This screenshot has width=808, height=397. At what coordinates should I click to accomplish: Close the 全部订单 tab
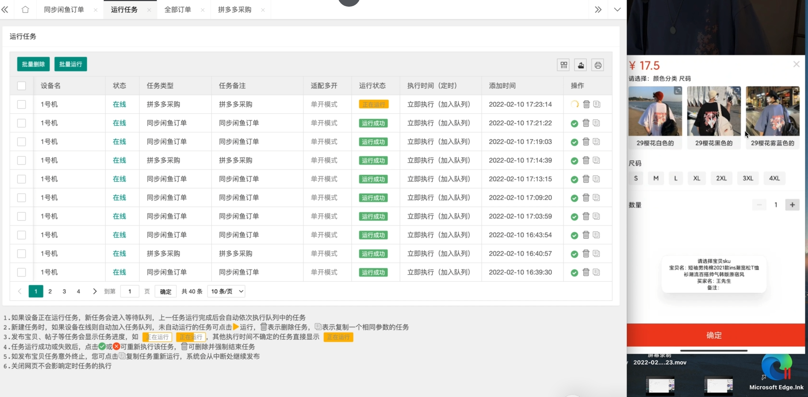[203, 10]
